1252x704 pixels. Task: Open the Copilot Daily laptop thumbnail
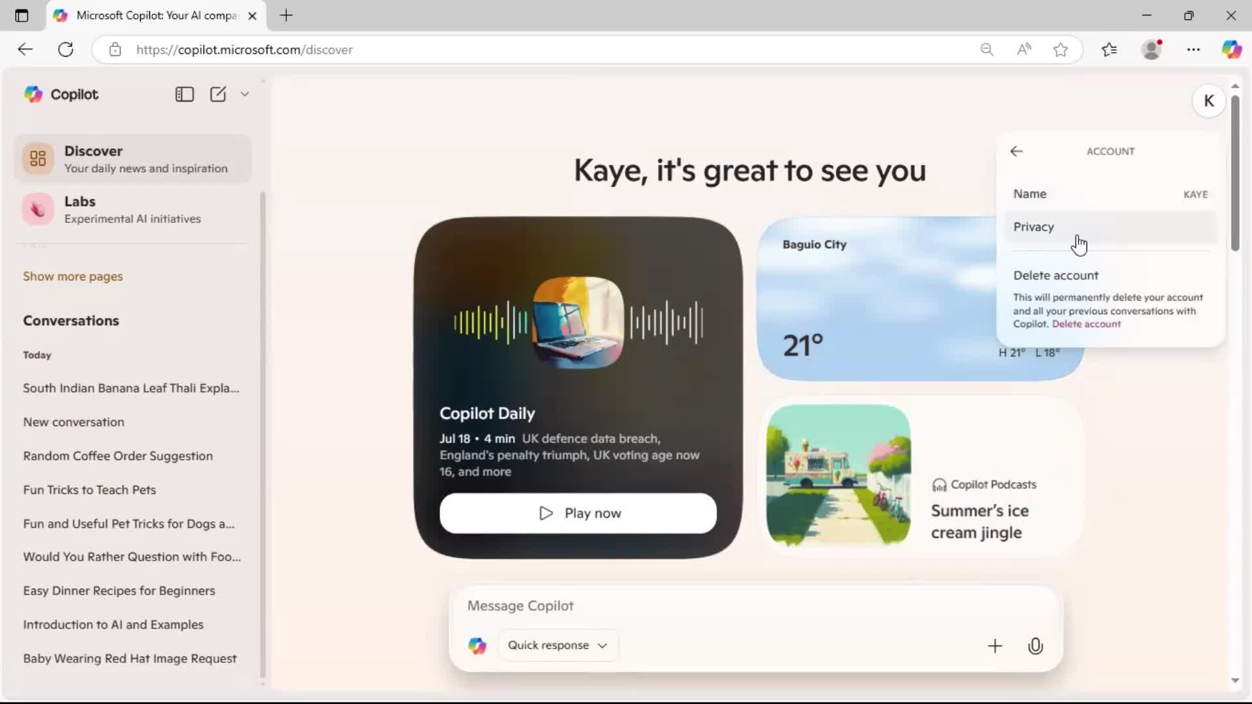578,322
